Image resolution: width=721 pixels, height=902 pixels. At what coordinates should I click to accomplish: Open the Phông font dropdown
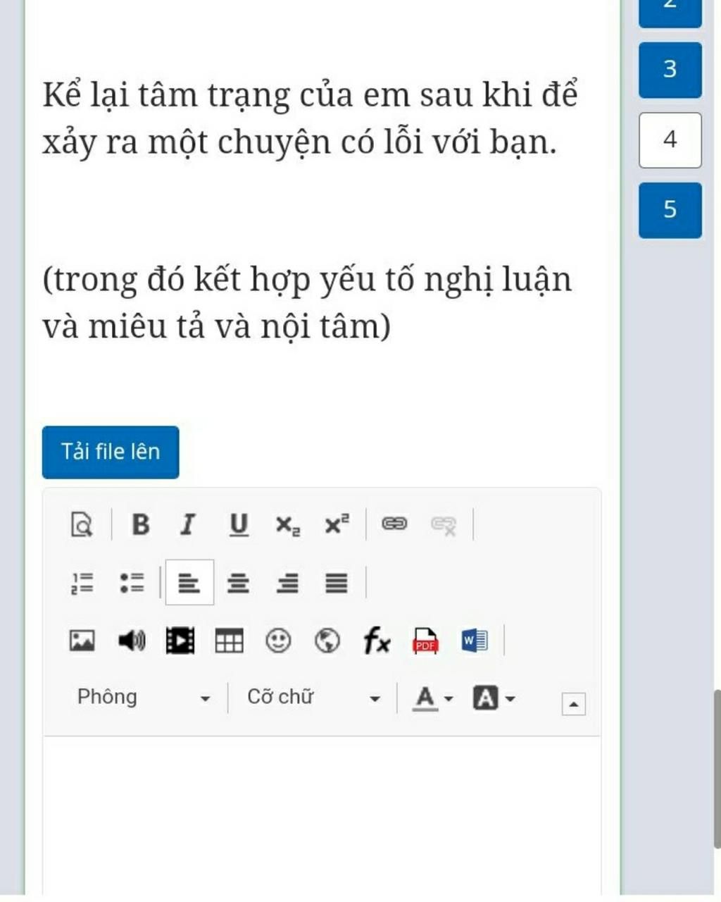click(141, 698)
